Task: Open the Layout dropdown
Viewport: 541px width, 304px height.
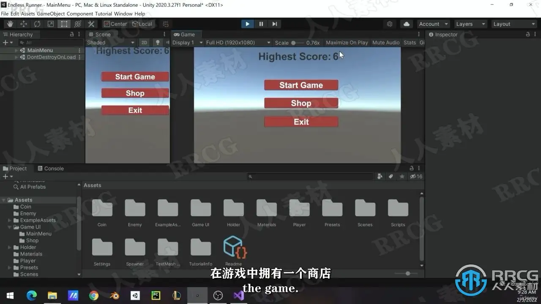Action: [x=514, y=24]
